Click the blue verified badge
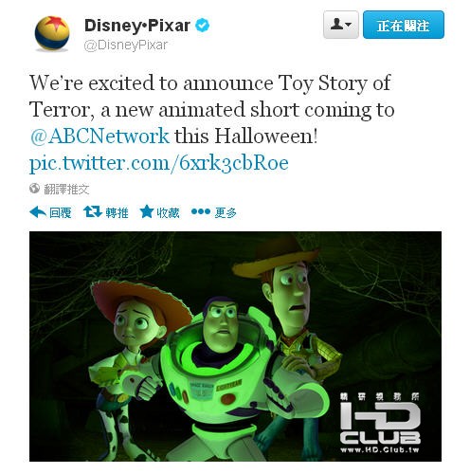Image resolution: width=470 pixels, height=474 pixels. click(x=203, y=26)
